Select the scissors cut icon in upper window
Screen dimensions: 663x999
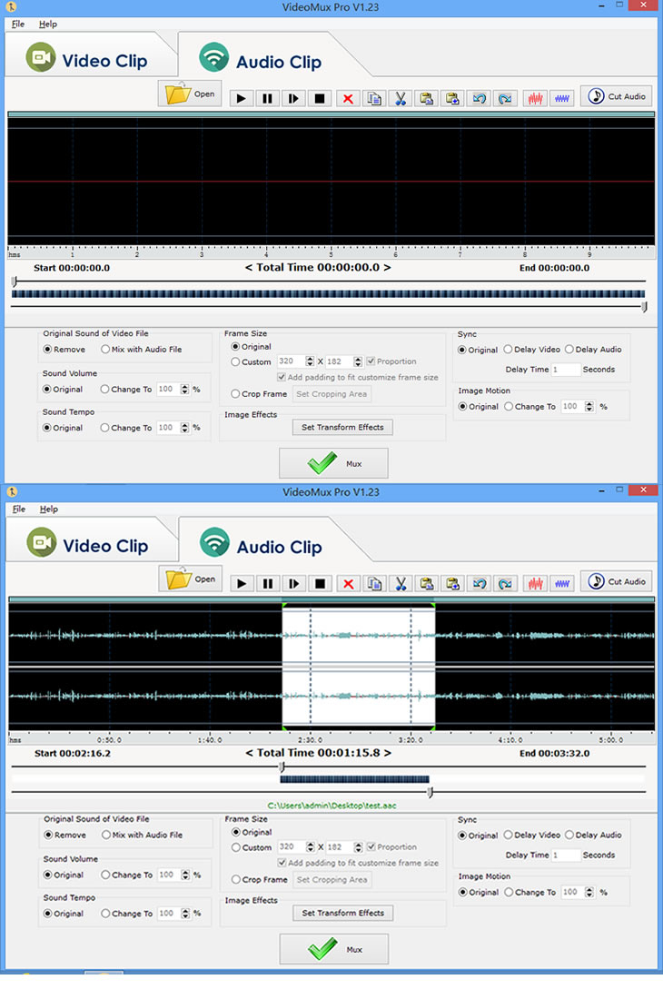pos(401,98)
